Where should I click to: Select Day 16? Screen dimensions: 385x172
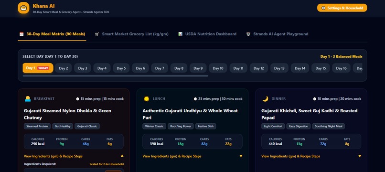[342, 68]
